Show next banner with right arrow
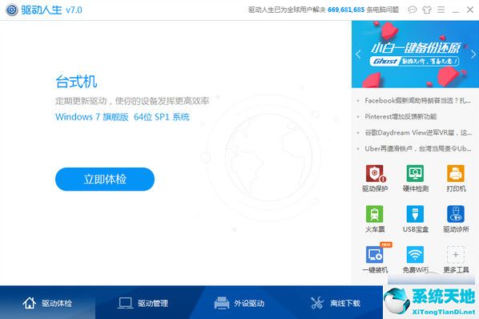The image size is (479, 319). tap(473, 55)
